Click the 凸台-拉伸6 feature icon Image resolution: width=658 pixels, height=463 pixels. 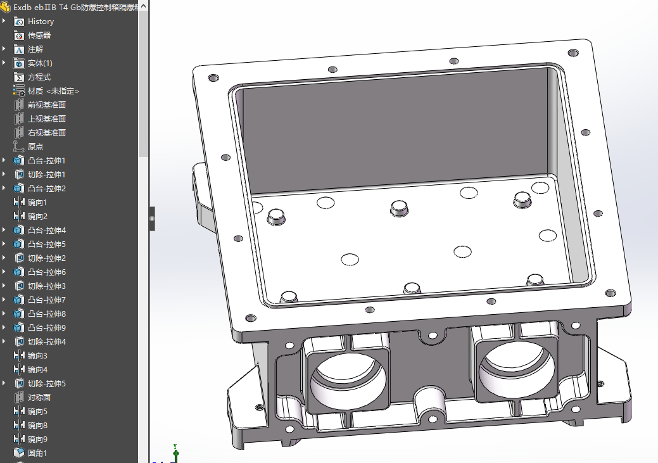(x=19, y=272)
